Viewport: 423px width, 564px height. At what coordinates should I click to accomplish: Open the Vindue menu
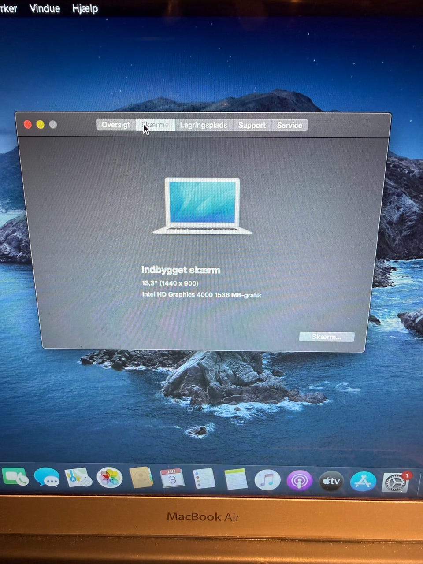45,8
